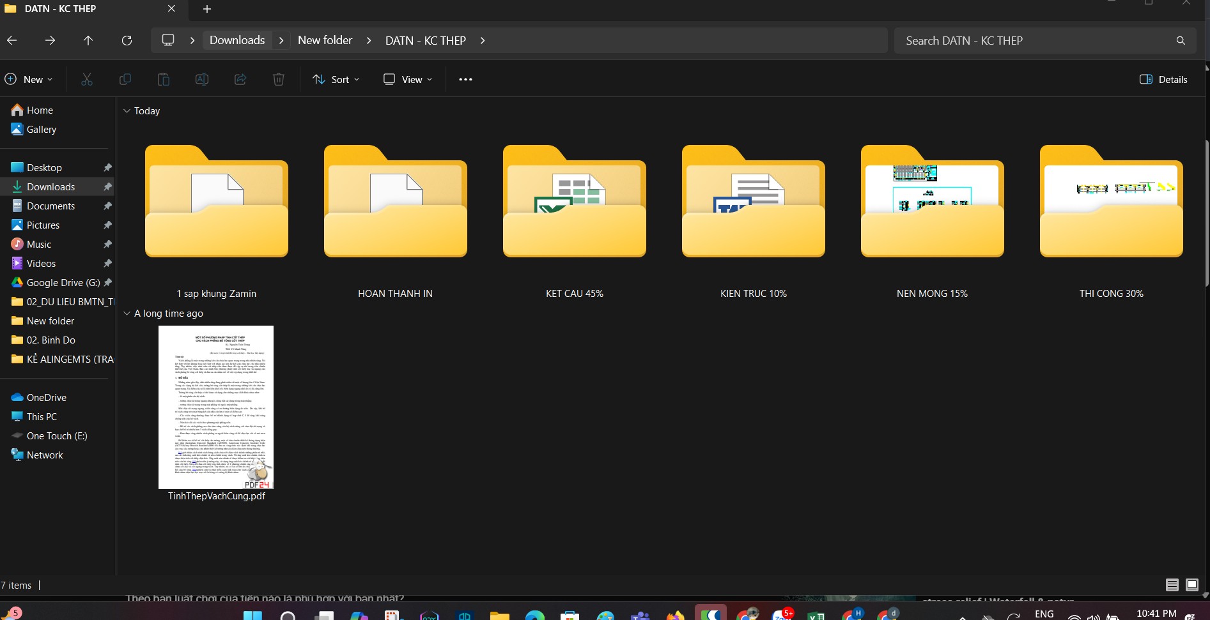
Task: Open 02. Binh Do in sidebar
Action: (x=50, y=340)
